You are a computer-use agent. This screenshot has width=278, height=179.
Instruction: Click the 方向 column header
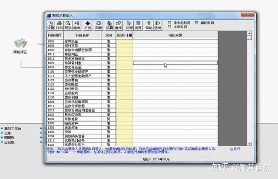click(108, 35)
